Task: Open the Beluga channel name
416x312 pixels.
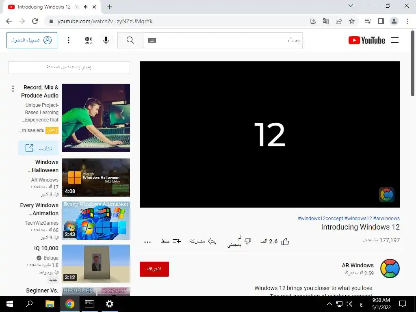Action: click(51, 258)
